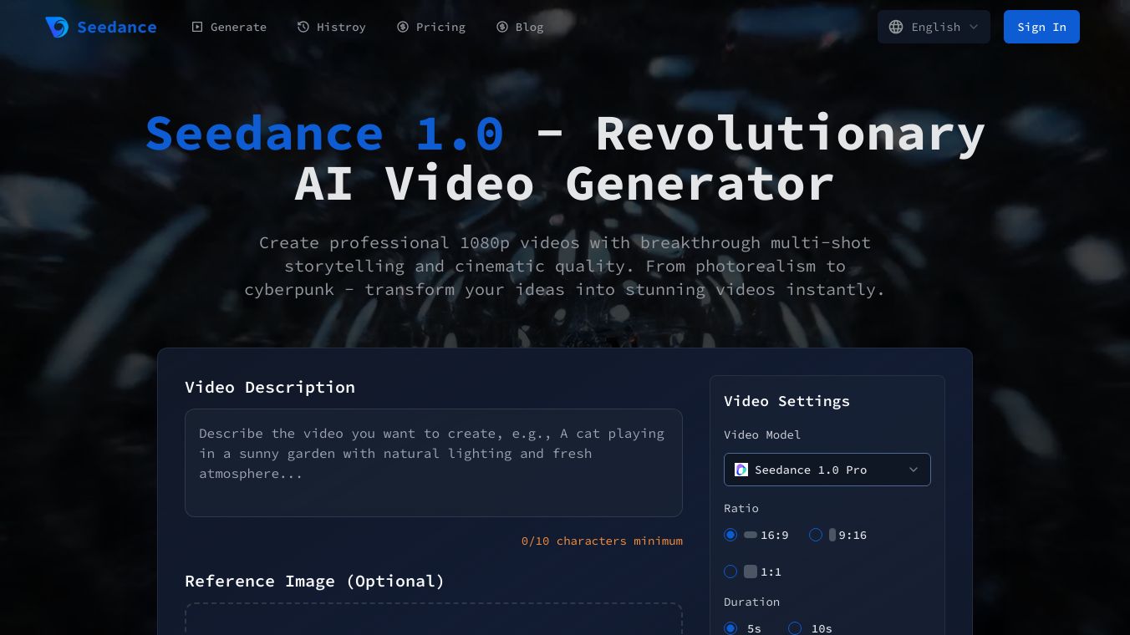Open the Pricing page

coord(431,27)
